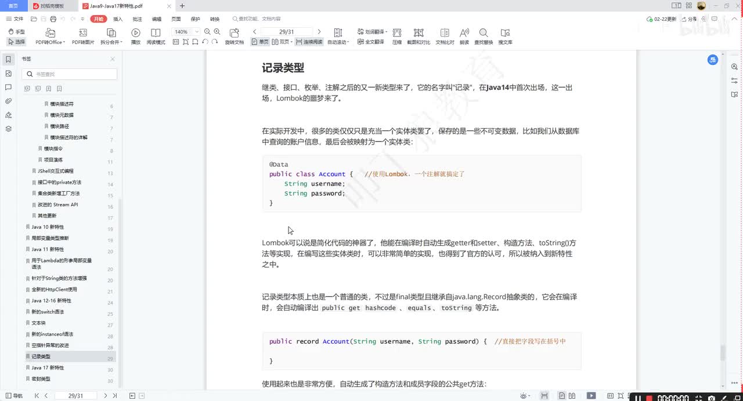Go to previous page arrow in toolbar
Viewport: 743px width, 401px height.
click(254, 31)
